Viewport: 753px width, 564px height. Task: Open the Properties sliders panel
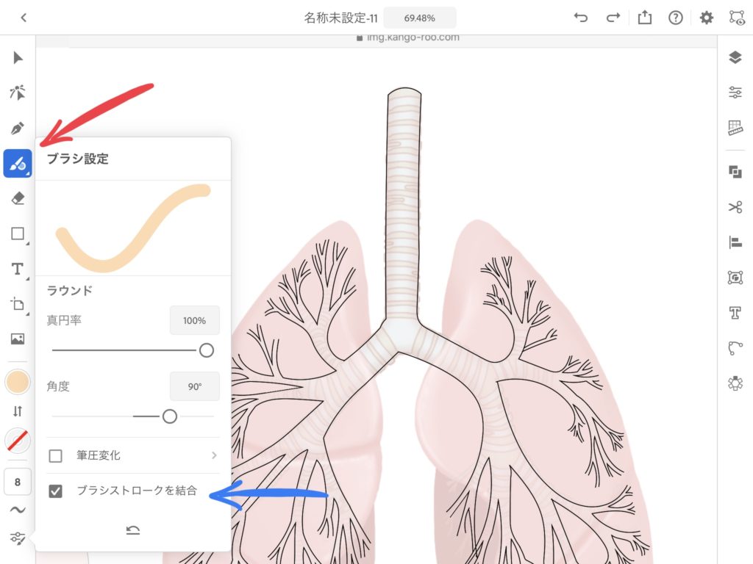click(735, 92)
